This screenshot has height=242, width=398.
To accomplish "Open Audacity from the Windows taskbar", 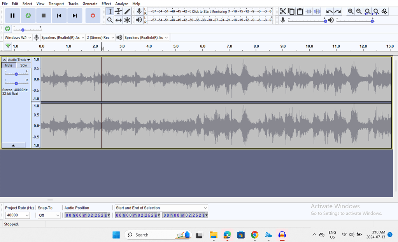I will pos(282,235).
